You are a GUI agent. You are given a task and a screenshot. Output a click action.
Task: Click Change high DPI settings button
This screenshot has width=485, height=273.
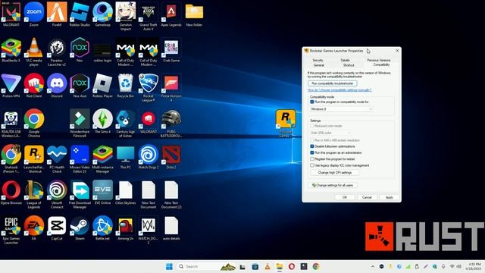[335, 173]
